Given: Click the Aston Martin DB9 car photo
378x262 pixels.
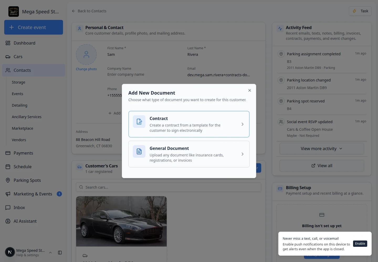Looking at the screenshot, I should pos(121,221).
